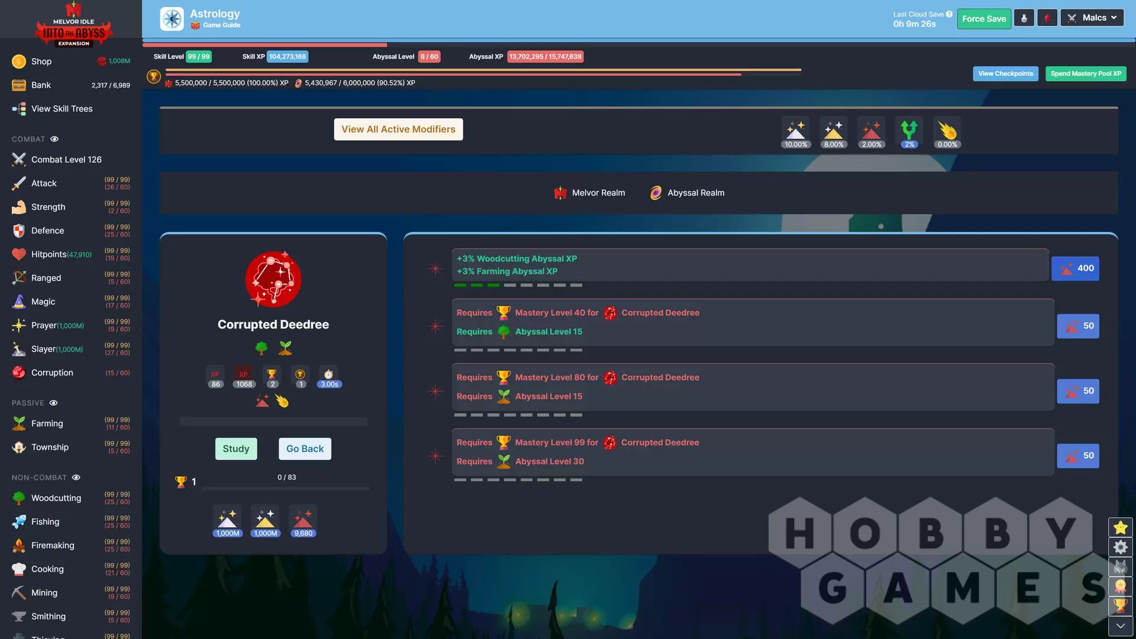Open the trophy icon in side dock
1136x639 pixels.
point(1120,606)
